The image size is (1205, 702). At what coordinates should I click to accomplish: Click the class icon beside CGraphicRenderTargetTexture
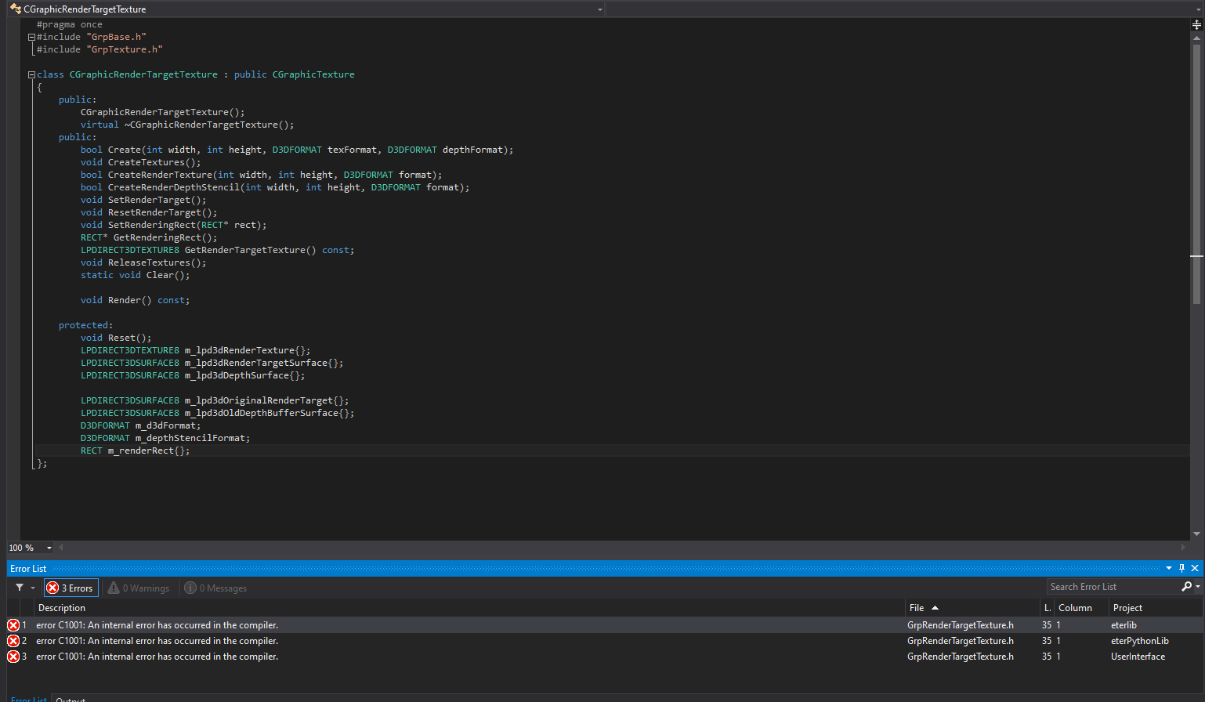pyautogui.click(x=13, y=9)
